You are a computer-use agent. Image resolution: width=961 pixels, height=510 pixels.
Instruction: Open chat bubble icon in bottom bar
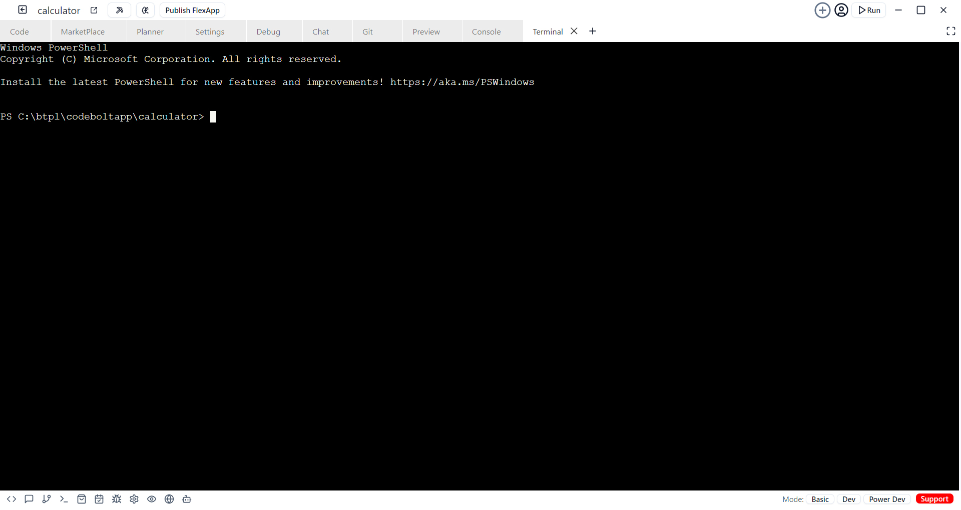(29, 499)
